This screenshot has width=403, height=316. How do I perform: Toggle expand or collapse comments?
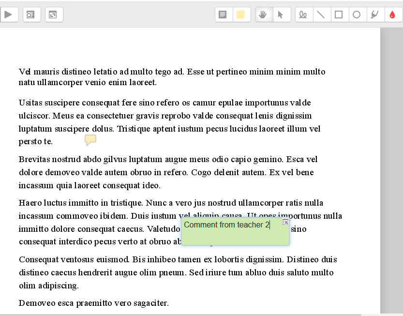pos(54,15)
